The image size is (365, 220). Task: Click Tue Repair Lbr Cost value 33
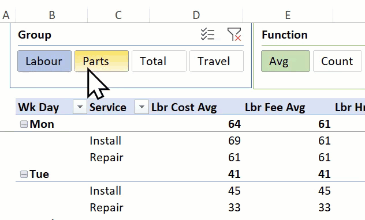(x=234, y=208)
